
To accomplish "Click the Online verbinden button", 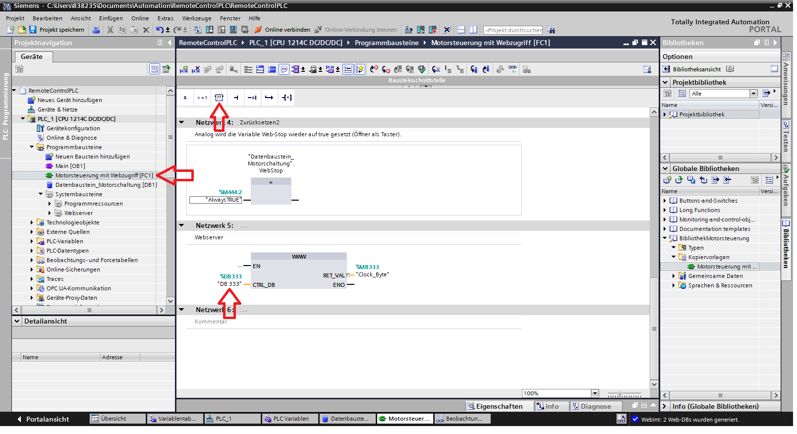I will click(282, 30).
